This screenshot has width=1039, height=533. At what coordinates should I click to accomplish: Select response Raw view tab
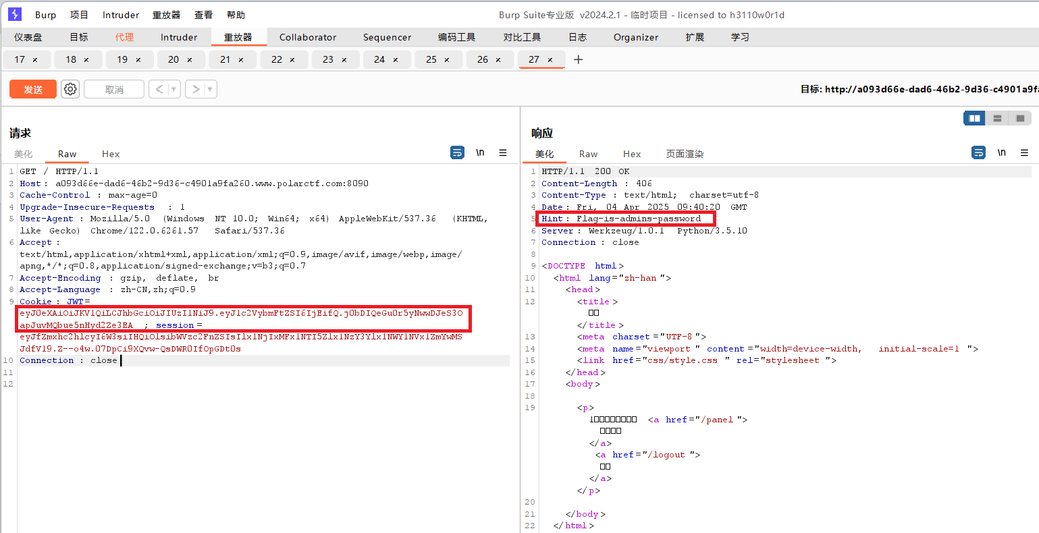pyautogui.click(x=589, y=154)
